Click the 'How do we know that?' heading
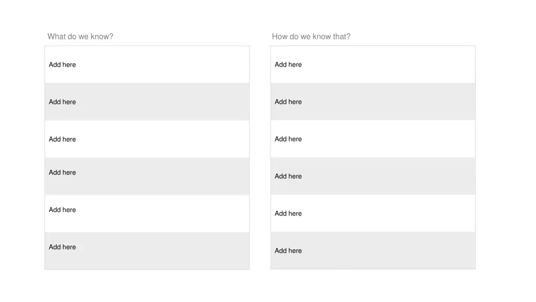536x302 pixels. [311, 37]
